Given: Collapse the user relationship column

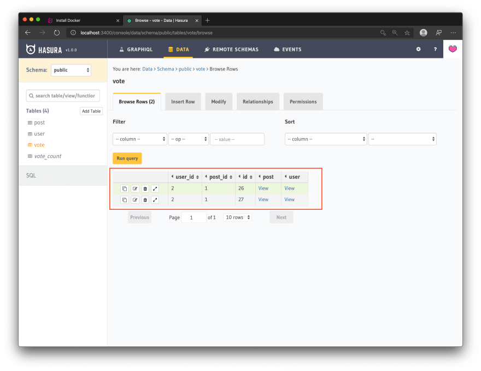Looking at the screenshot, I should coord(285,176).
